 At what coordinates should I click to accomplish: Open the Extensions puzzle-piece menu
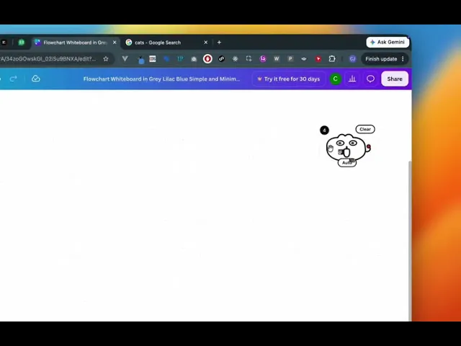[x=332, y=59]
